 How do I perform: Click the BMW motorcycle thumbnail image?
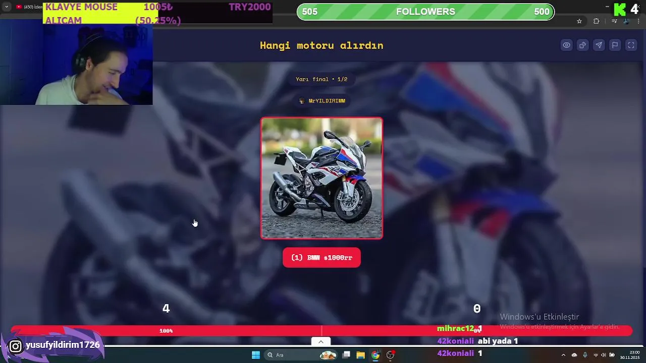point(321,178)
